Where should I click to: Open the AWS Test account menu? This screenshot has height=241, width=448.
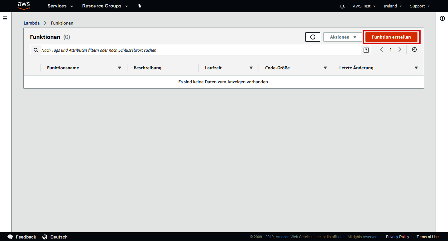(364, 6)
